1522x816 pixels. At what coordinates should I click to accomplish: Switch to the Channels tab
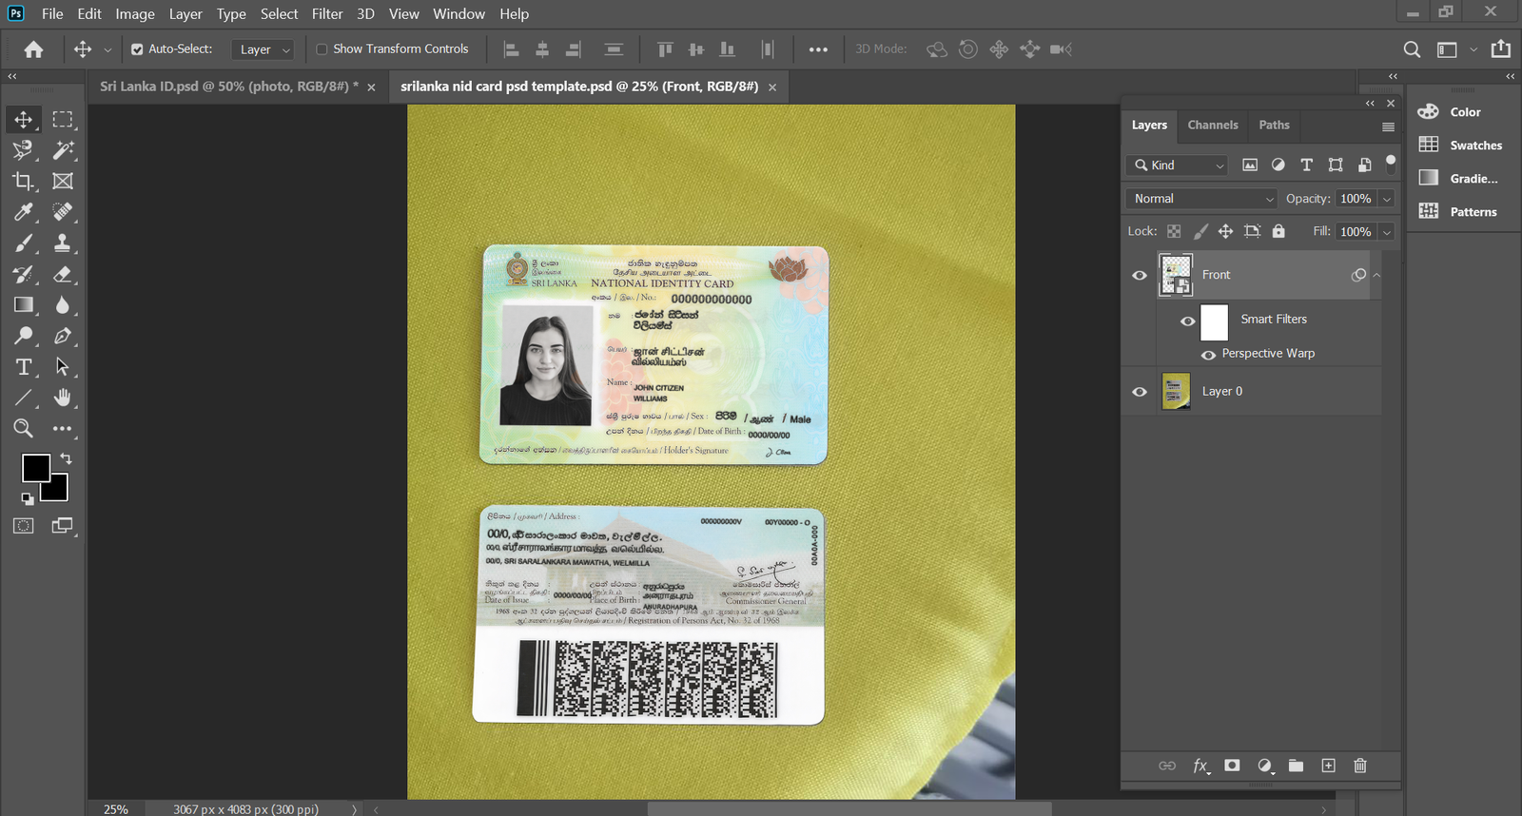tap(1213, 125)
